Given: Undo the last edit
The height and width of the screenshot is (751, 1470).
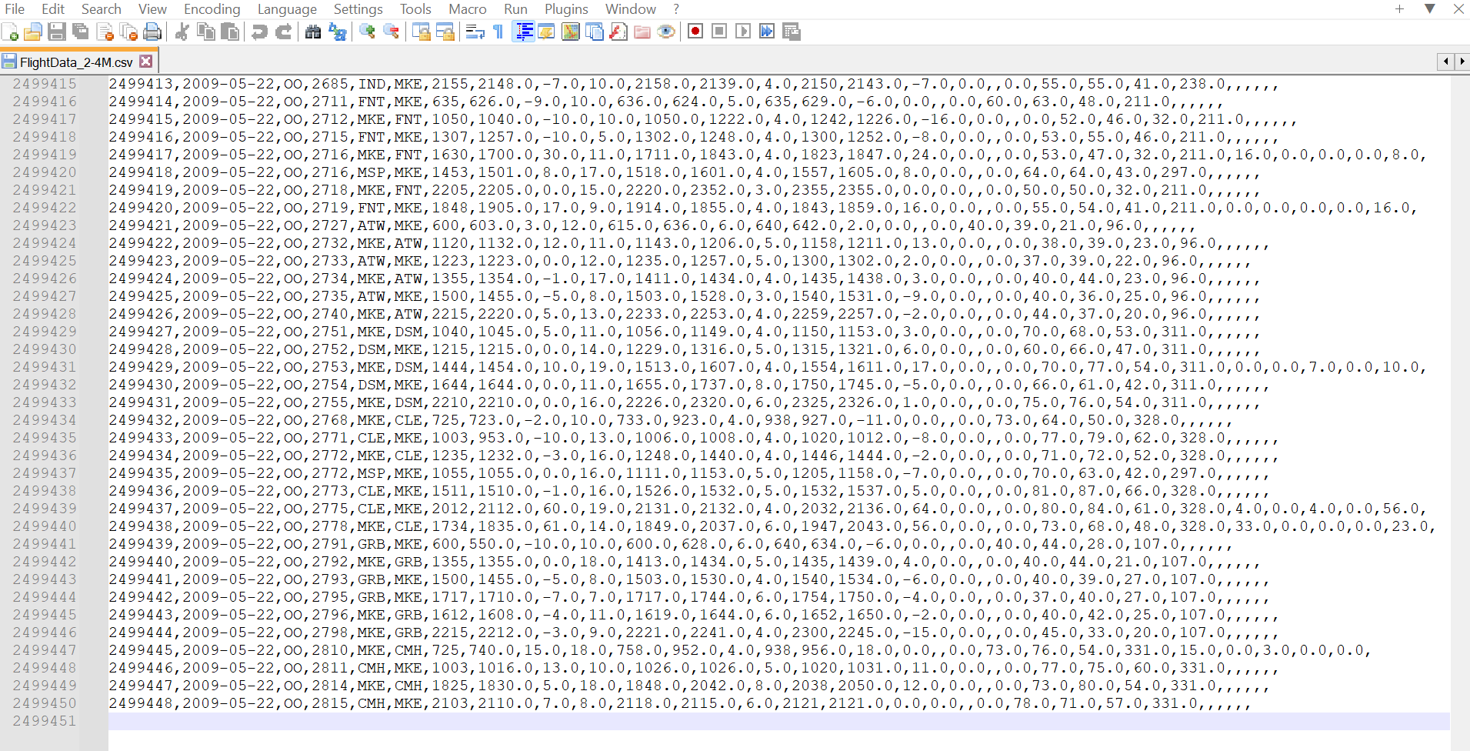Looking at the screenshot, I should pos(259,32).
